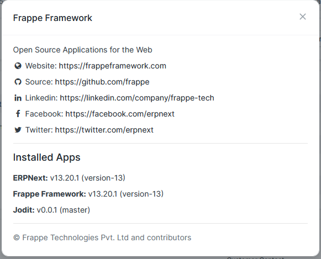The width and height of the screenshot is (321, 259).
Task: Click the Frappe Framework v13.20.1 version line
Action: [88, 194]
